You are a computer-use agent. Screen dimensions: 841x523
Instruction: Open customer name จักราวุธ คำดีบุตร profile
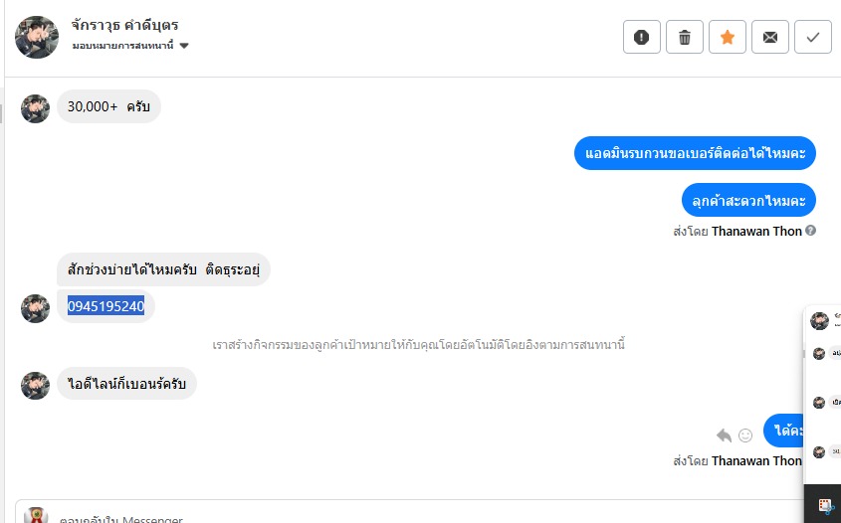pyautogui.click(x=124, y=25)
